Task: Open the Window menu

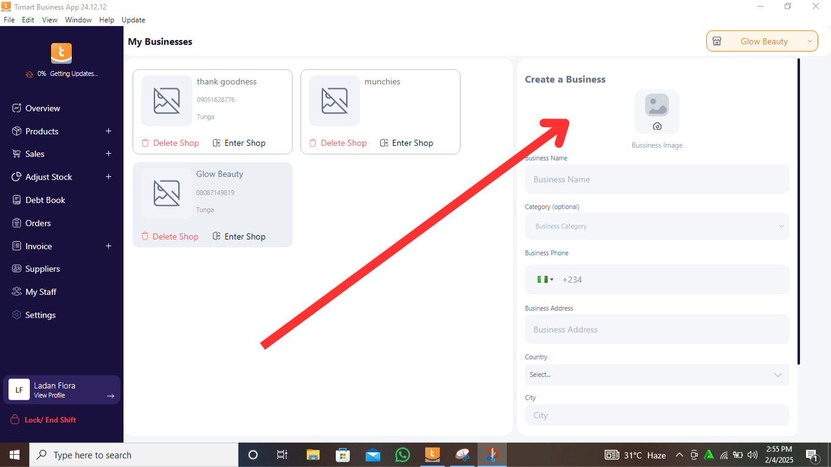Action: 78,20
